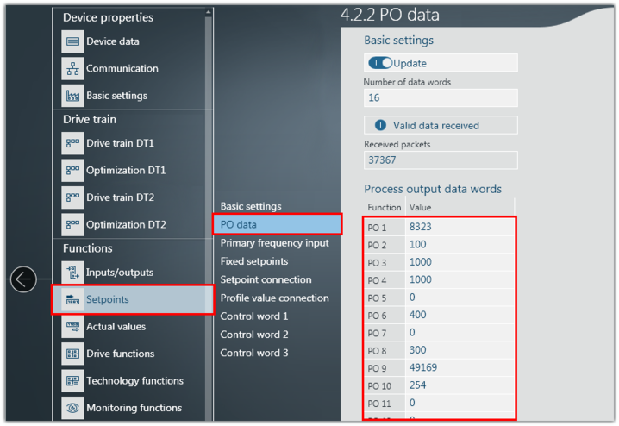Screen dimensions: 619x426
Task: Open Setpoint connection entry
Action: [x=266, y=279]
